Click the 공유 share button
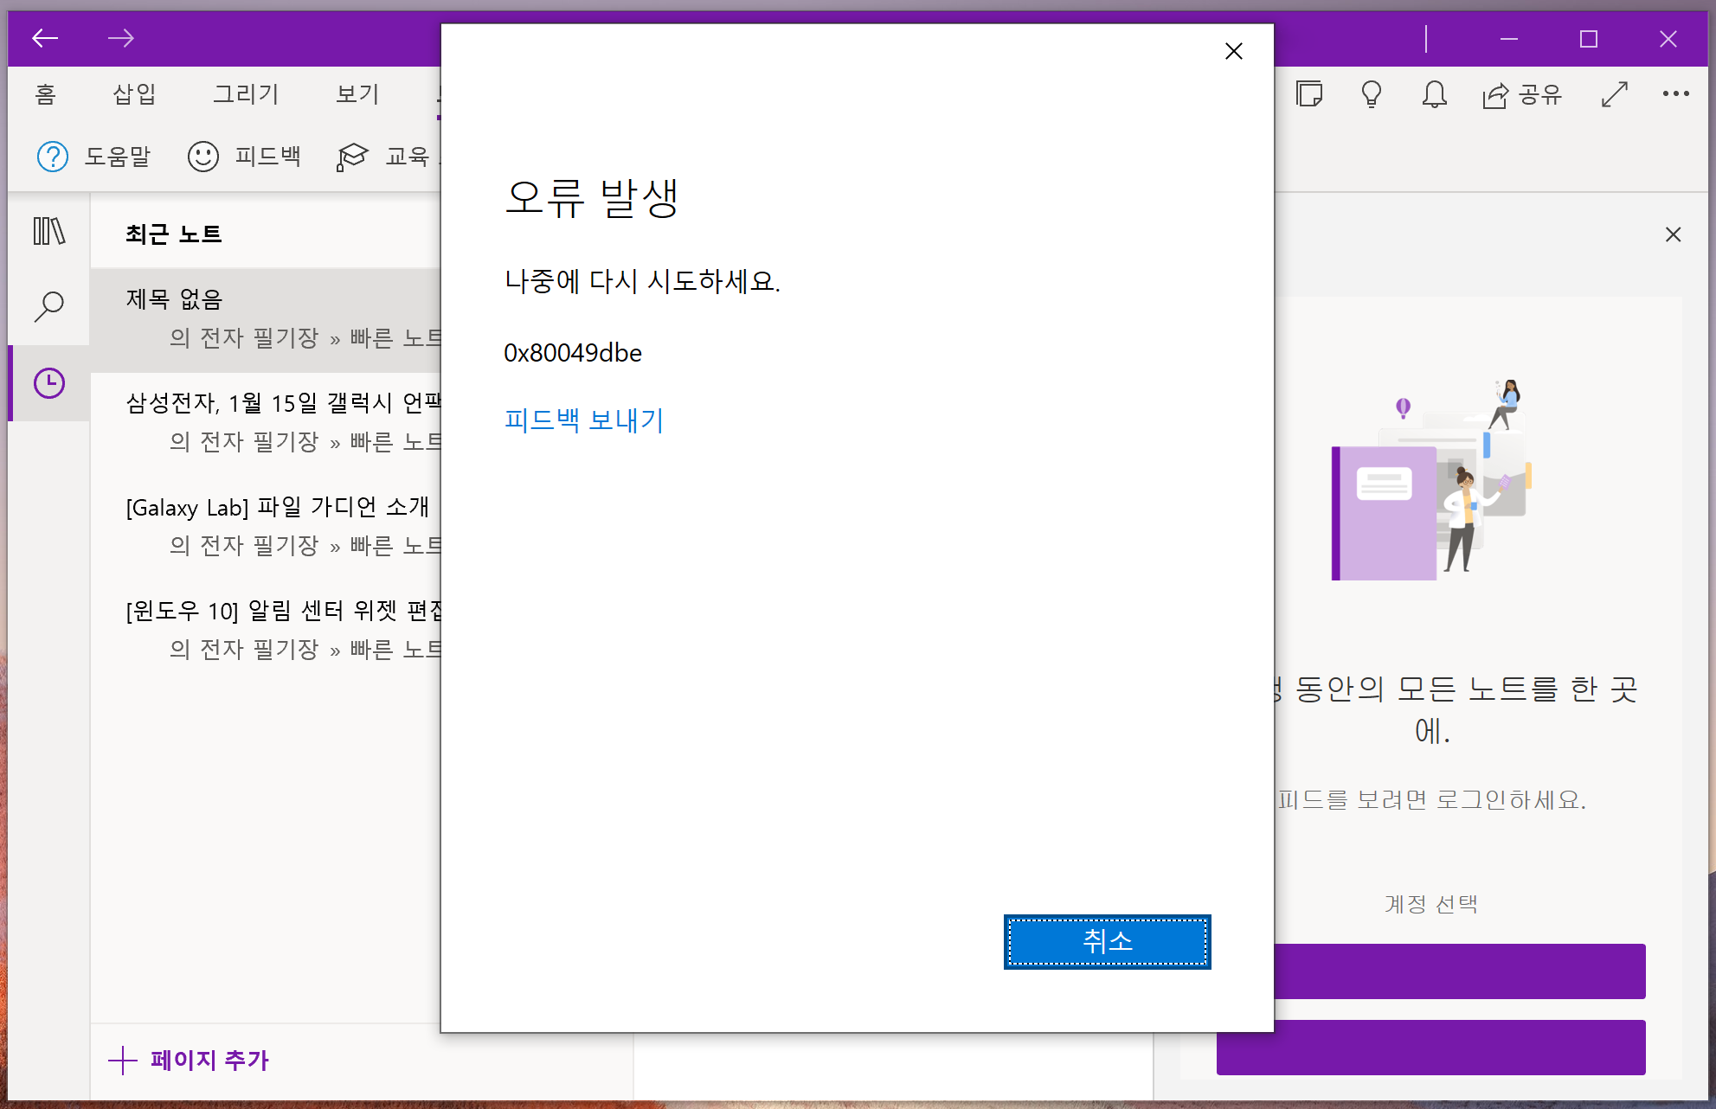 pos(1522,93)
